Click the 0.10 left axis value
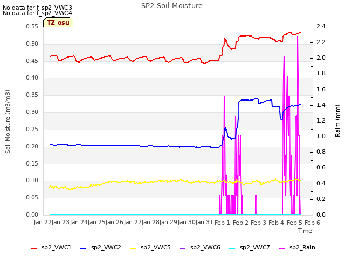Screen dimensions: 345x258 click(x=32, y=181)
